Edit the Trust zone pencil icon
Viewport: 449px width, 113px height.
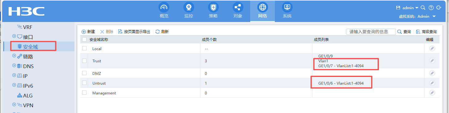tap(432, 61)
